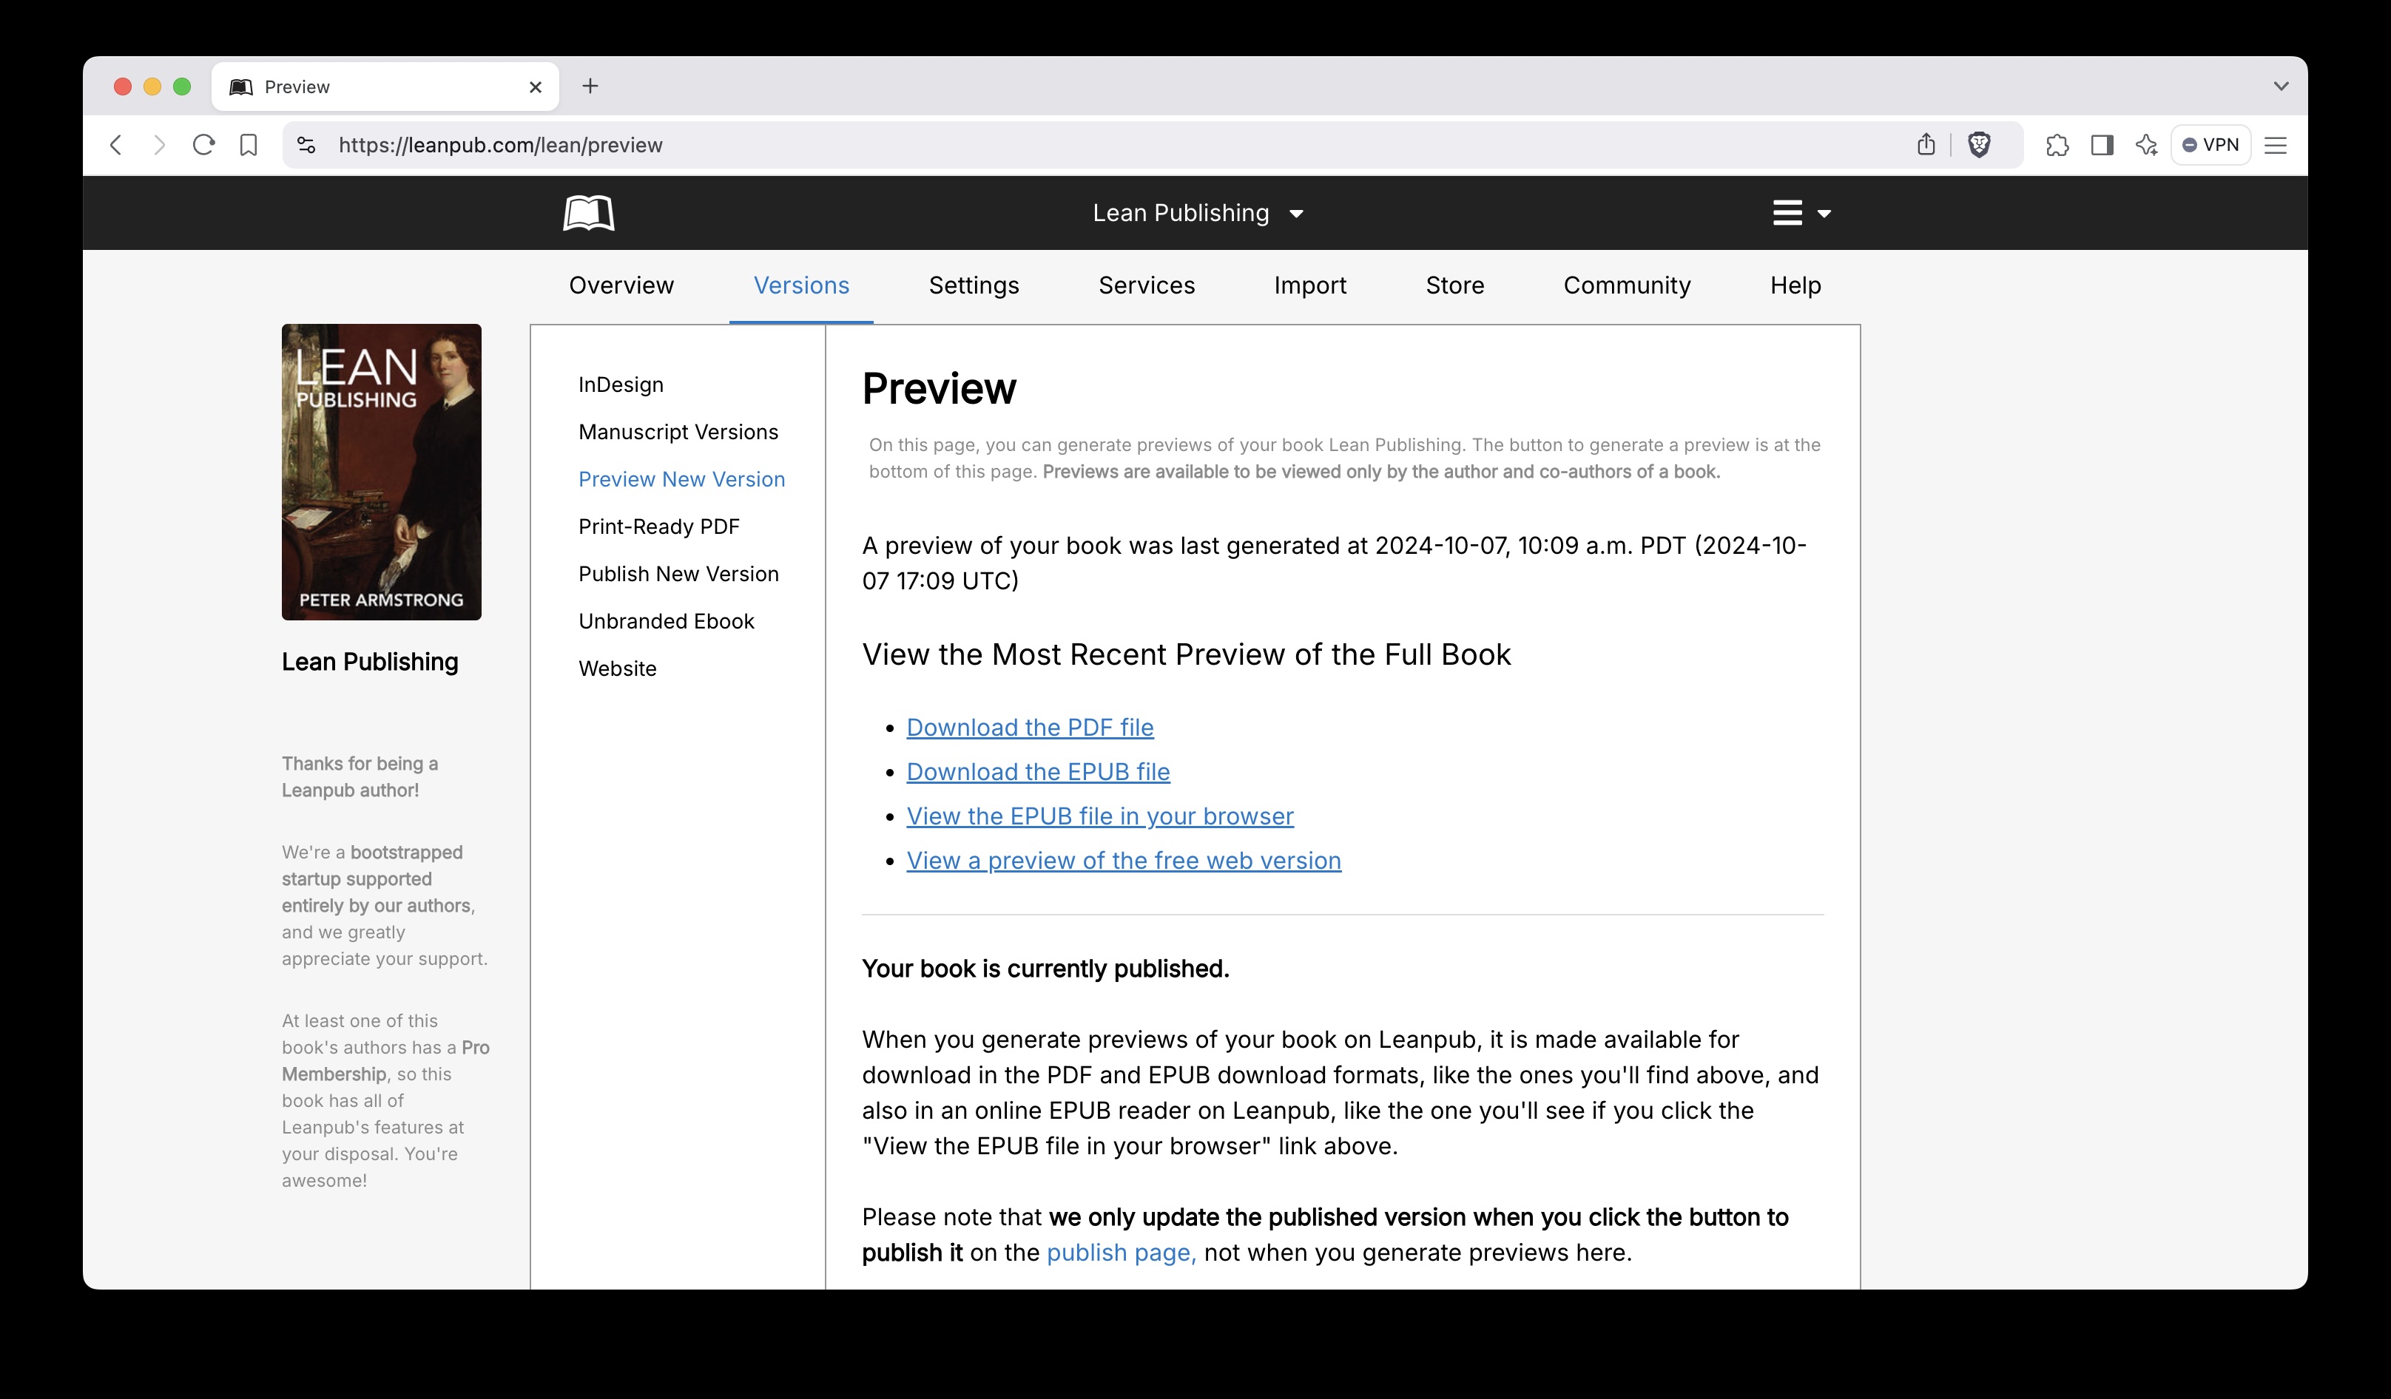The width and height of the screenshot is (2391, 1399).
Task: Bookmark this page using the bookmark icon
Action: coord(249,145)
